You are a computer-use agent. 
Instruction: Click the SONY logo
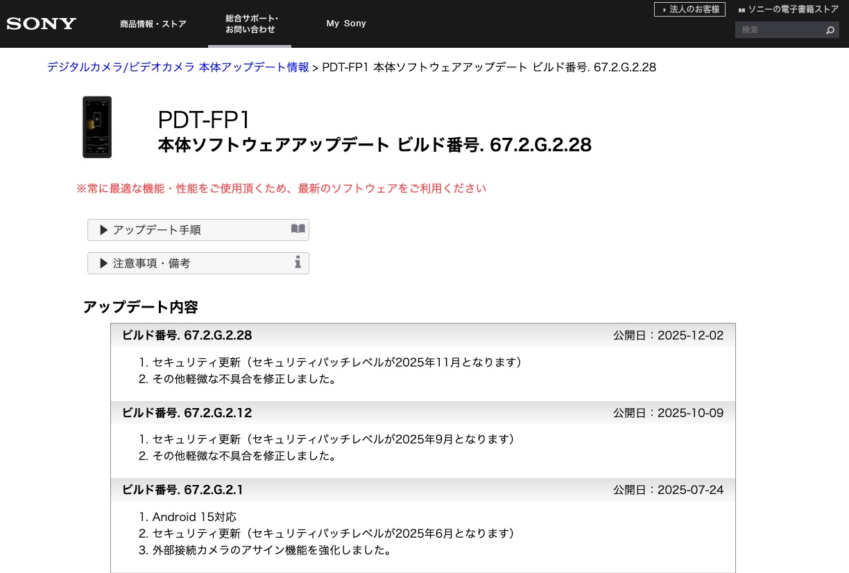pyautogui.click(x=42, y=24)
